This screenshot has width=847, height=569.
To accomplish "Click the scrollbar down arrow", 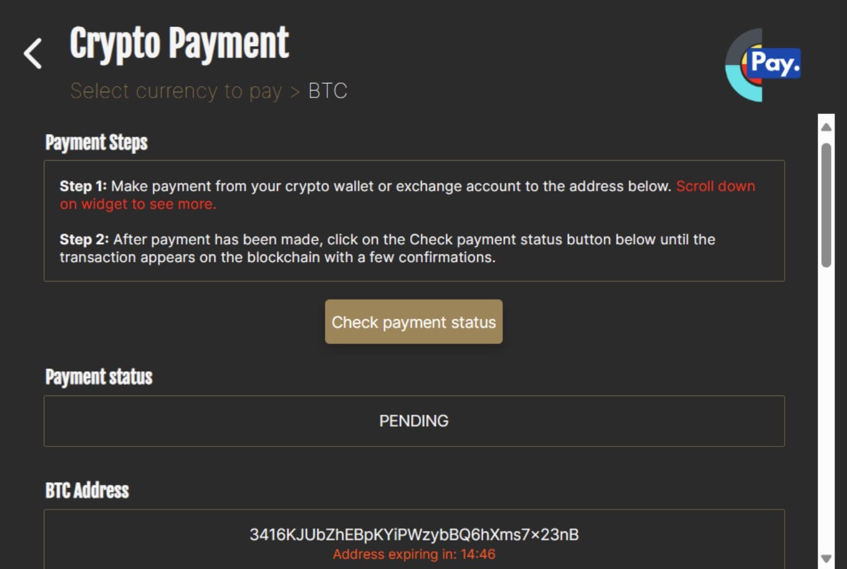I will (826, 559).
